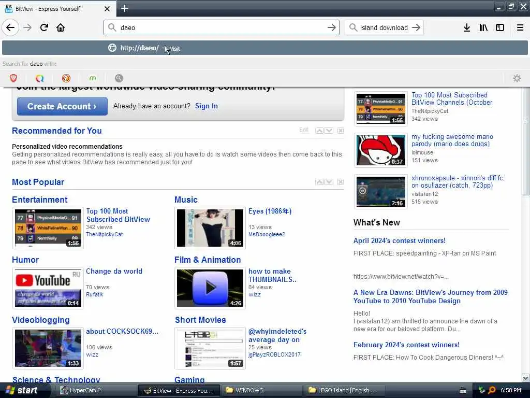Viewport: 530px width, 398px height.
Task: Visit Rufatik channel link
Action: (94, 294)
